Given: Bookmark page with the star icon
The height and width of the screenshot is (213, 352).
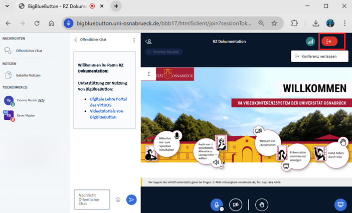Looking at the screenshot, I should click(x=274, y=23).
